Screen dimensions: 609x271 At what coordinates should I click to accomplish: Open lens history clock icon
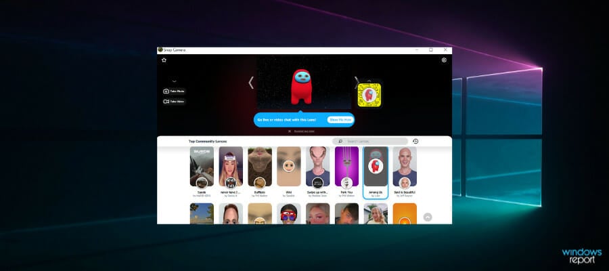click(x=415, y=141)
